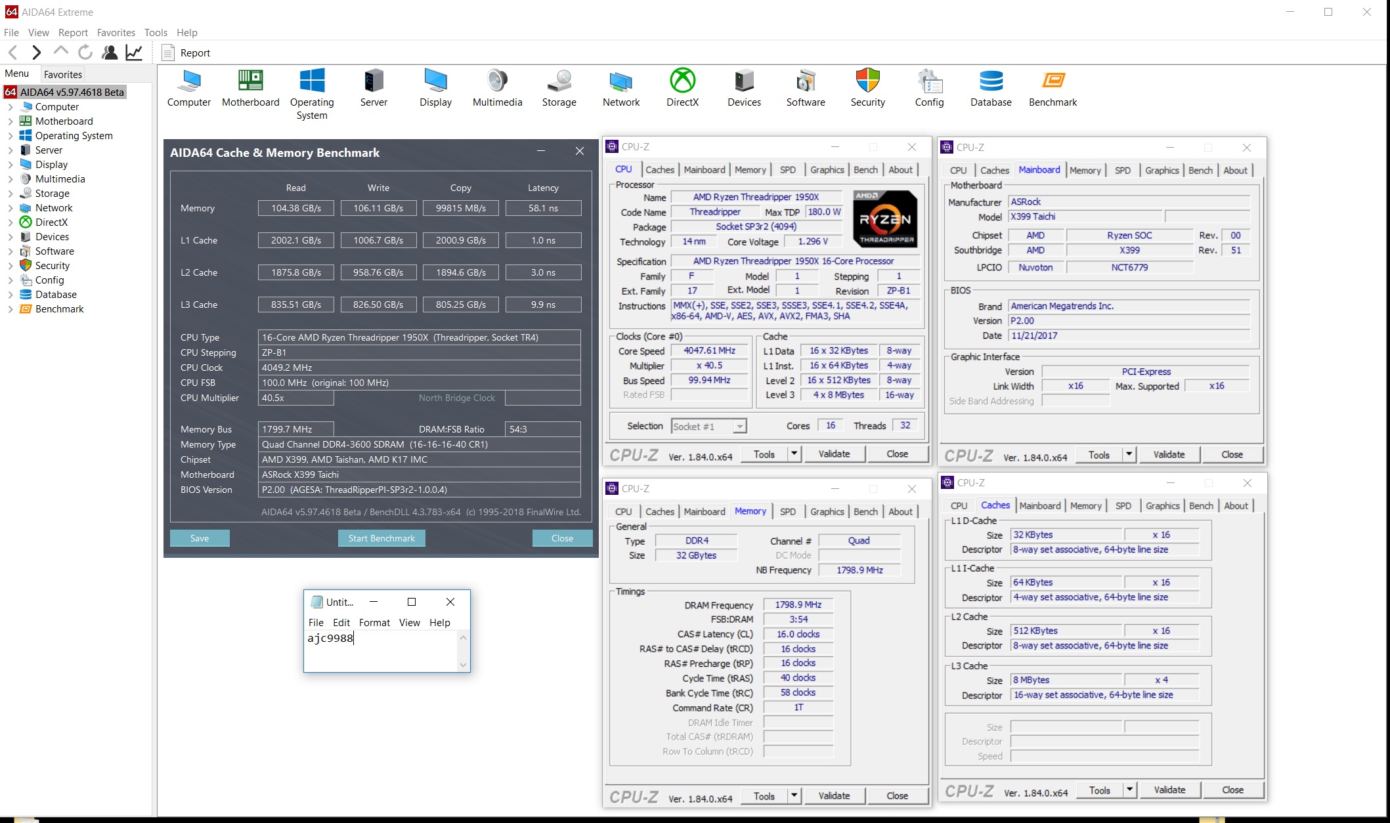
Task: Open the Operating System category icon
Action: pyautogui.click(x=312, y=95)
